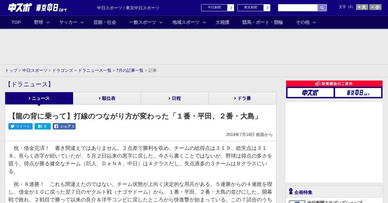Expand the 一般スポーツ dropdown chevron
This screenshot has height=203, width=388.
click(x=161, y=22)
